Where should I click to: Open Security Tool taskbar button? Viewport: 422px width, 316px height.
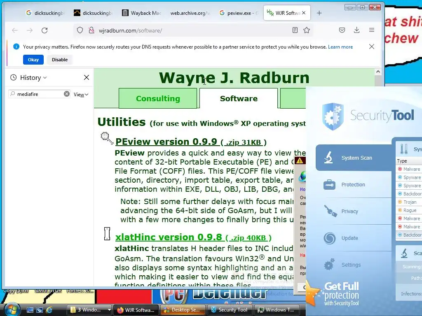[x=230, y=310]
